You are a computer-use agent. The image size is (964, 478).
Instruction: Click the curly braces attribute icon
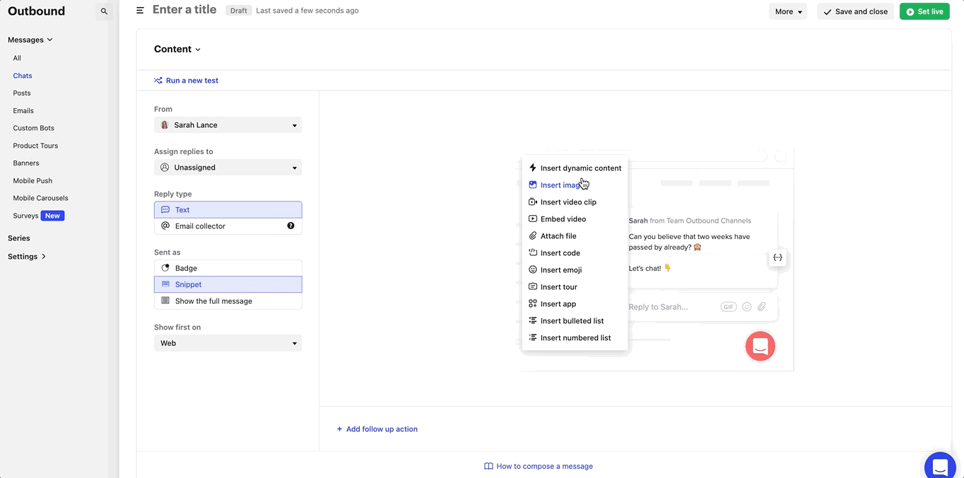(x=777, y=257)
